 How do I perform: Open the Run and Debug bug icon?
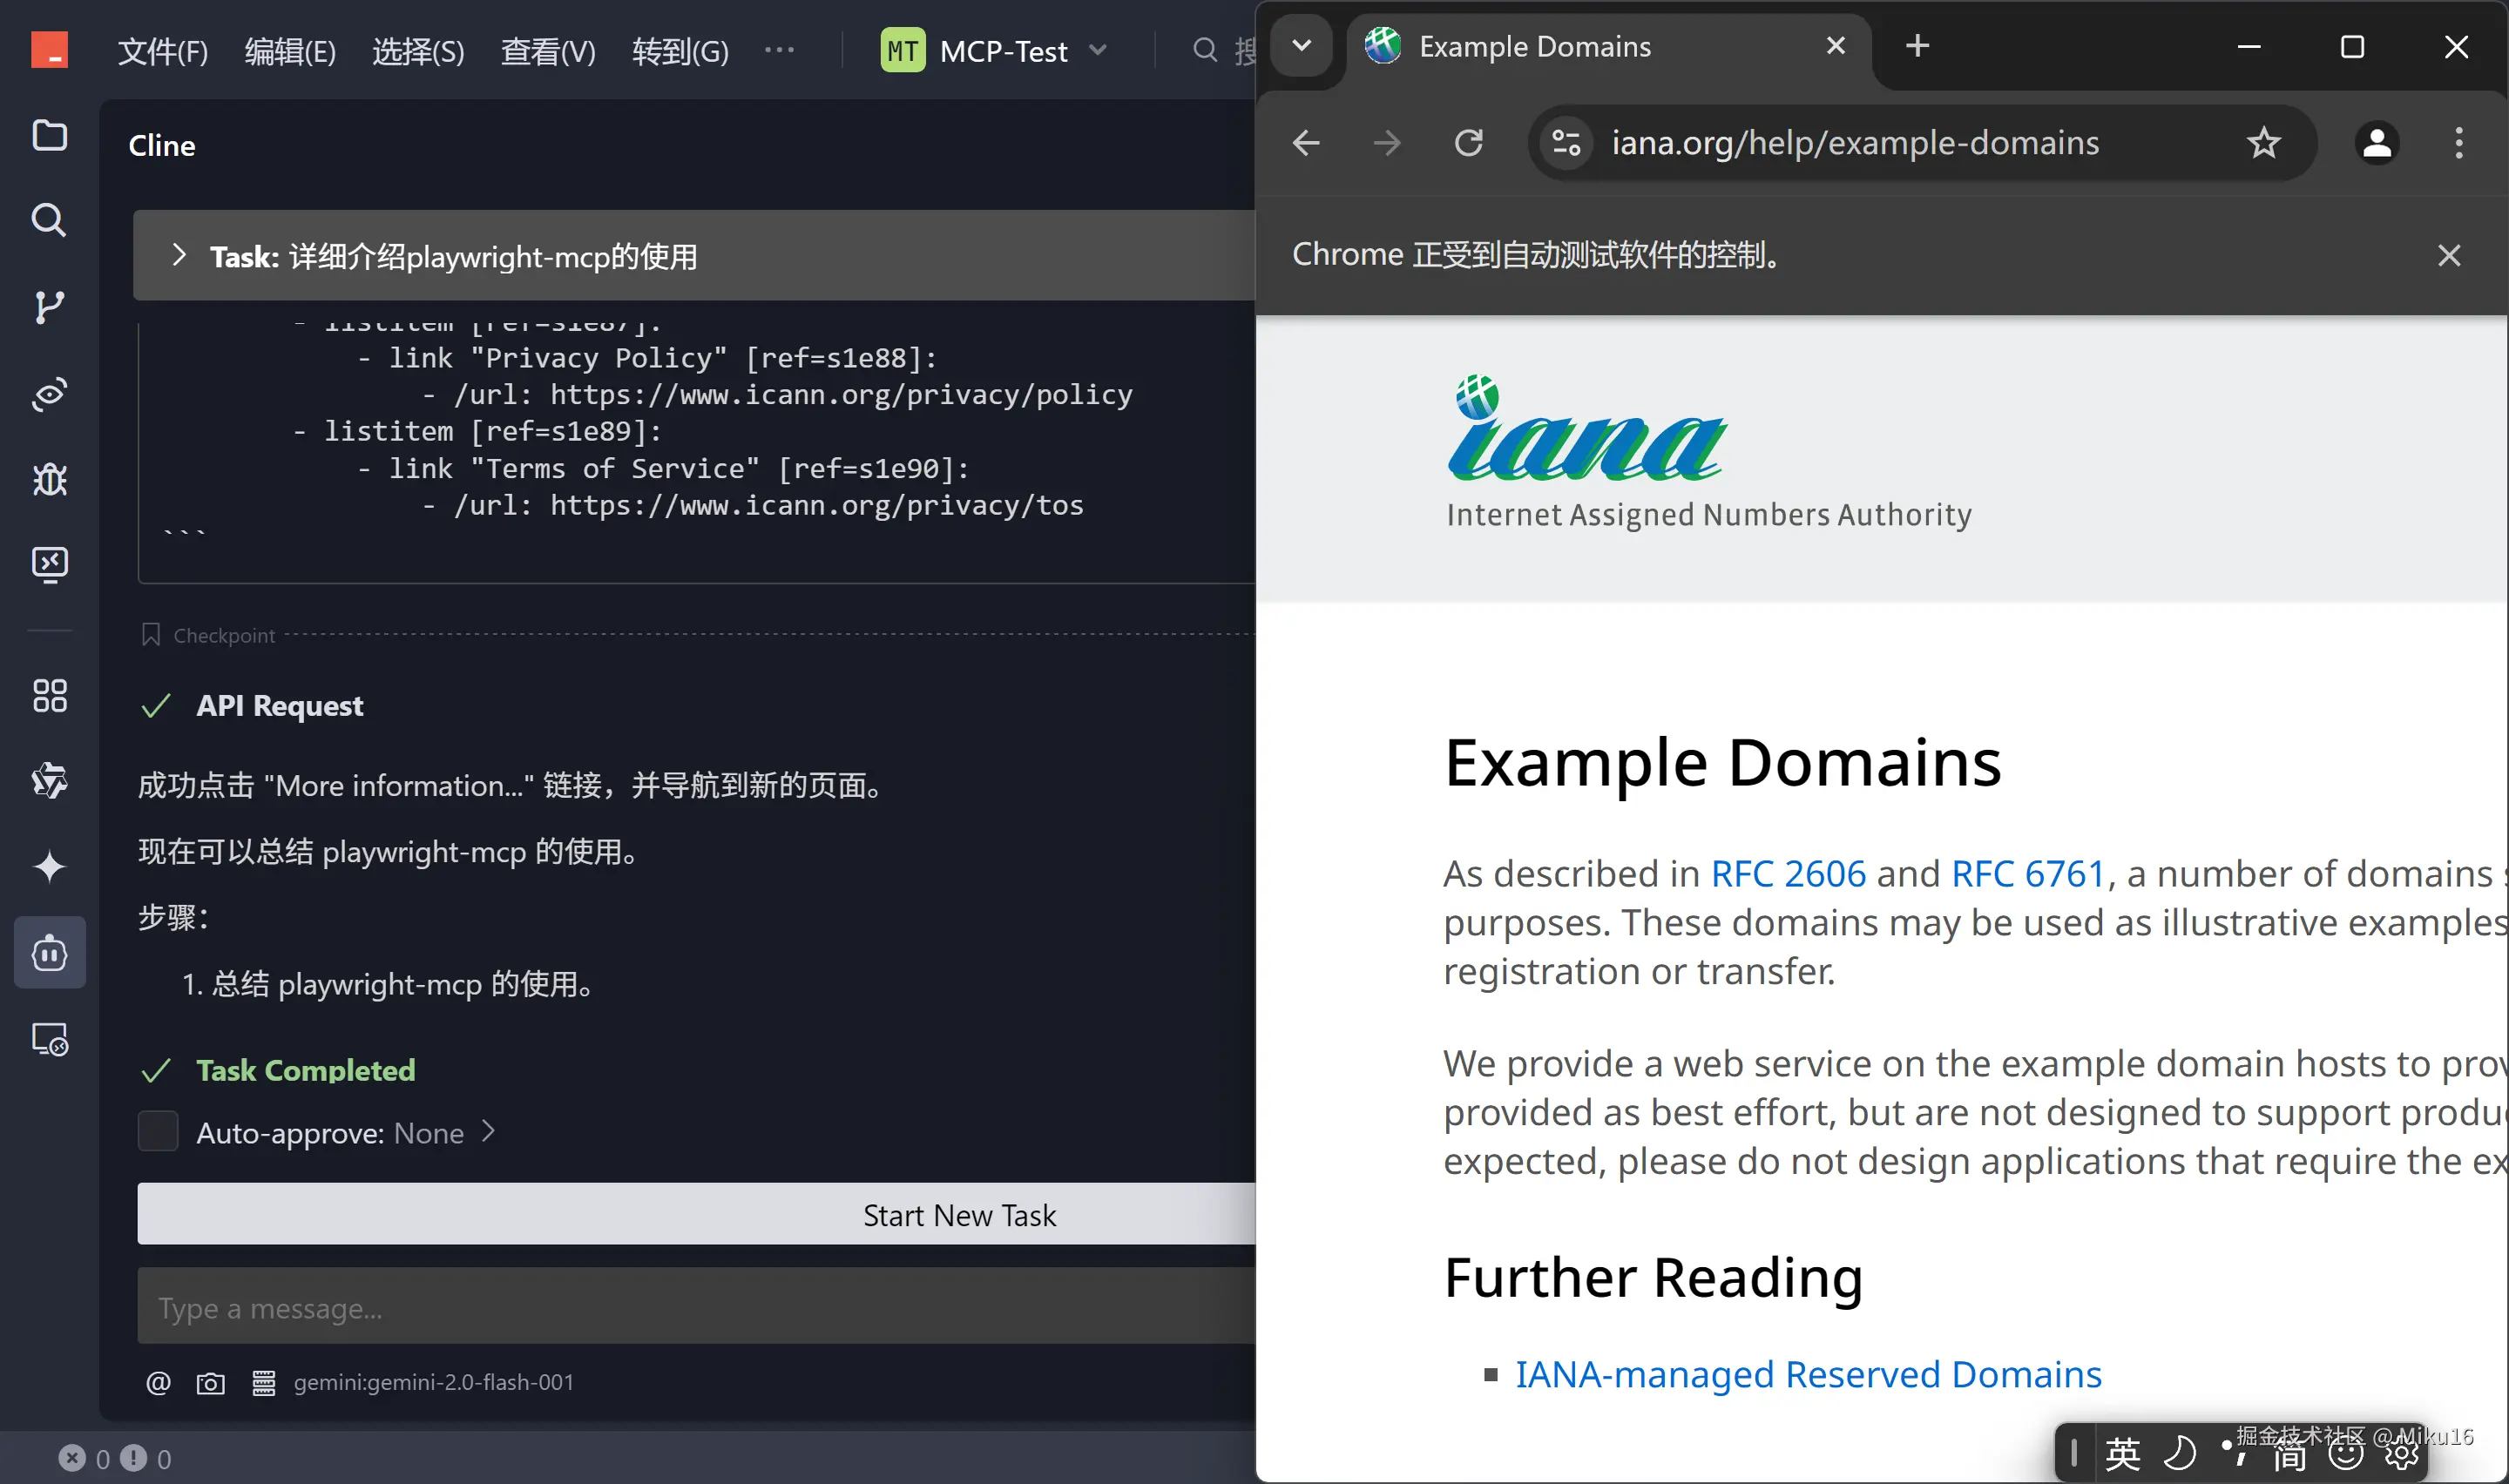pyautogui.click(x=49, y=480)
